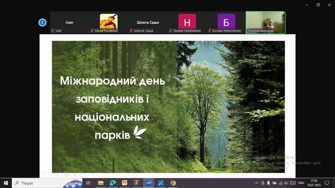The height and width of the screenshot is (188, 335).
Task: Toggle the ENG input language indicator
Action: pyautogui.click(x=301, y=183)
